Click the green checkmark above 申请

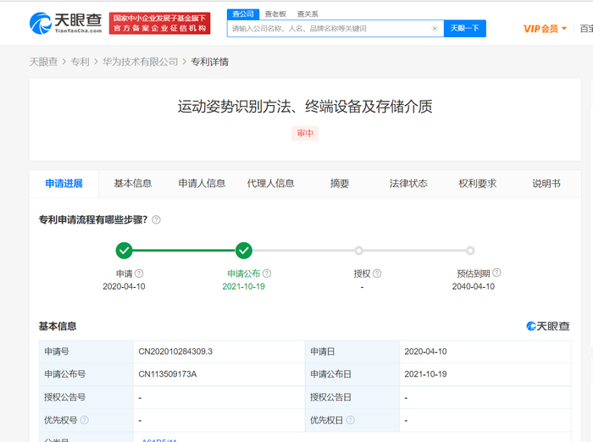pyautogui.click(x=124, y=251)
